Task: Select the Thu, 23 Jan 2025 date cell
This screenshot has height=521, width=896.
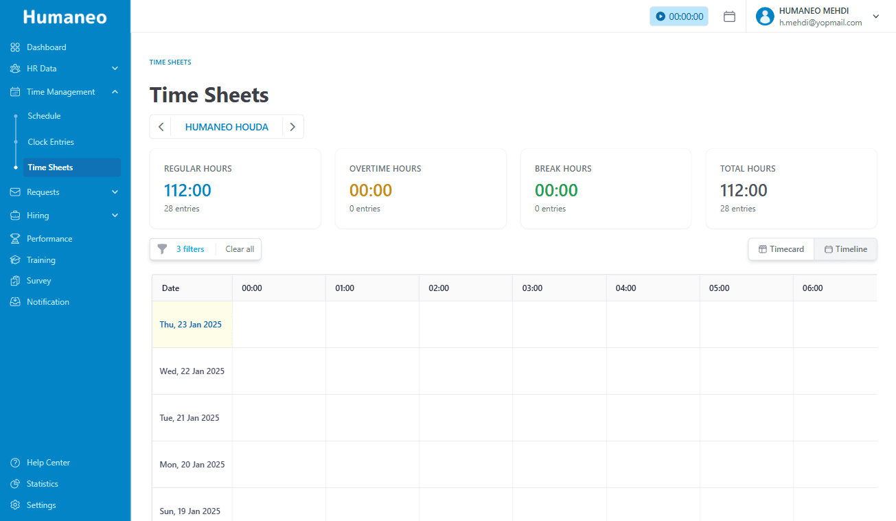Action: click(x=190, y=323)
